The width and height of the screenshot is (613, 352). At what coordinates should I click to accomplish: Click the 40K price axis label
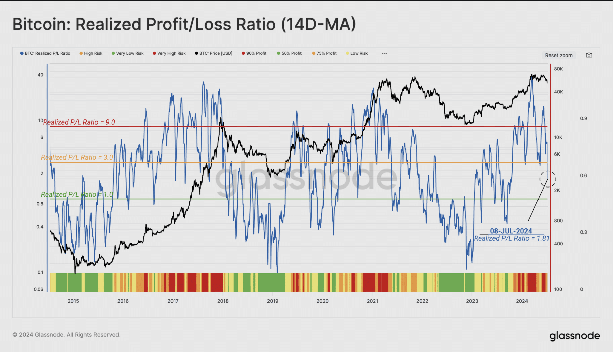(558, 92)
